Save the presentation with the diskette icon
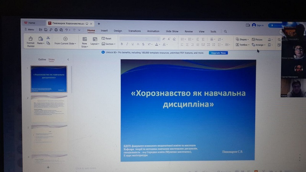 [46, 30]
